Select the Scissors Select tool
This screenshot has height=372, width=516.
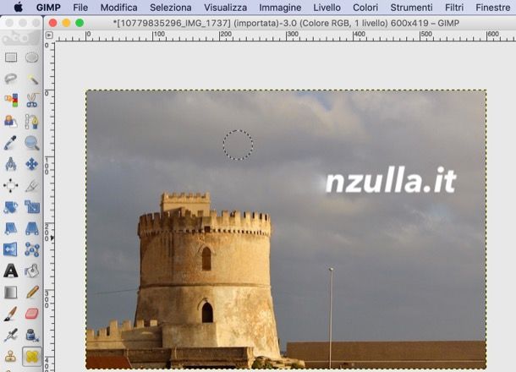32,100
